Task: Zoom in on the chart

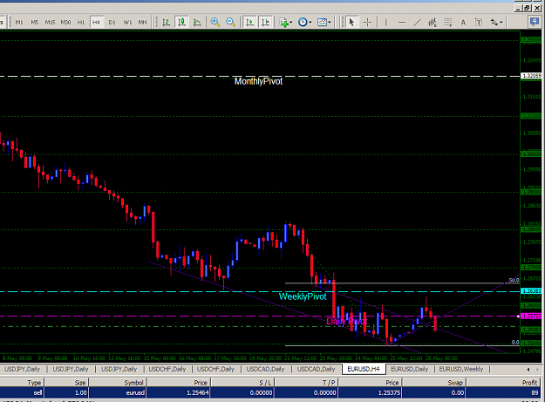Action: pyautogui.click(x=215, y=23)
